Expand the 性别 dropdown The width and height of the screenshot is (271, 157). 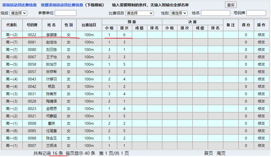tap(178, 13)
